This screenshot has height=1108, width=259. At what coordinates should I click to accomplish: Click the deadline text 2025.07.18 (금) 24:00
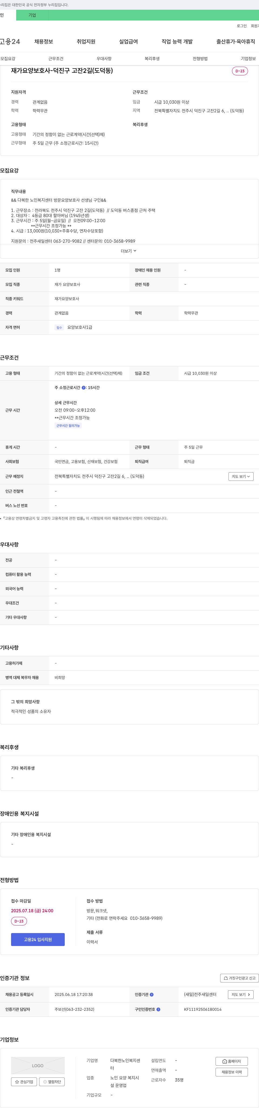pyautogui.click(x=32, y=911)
